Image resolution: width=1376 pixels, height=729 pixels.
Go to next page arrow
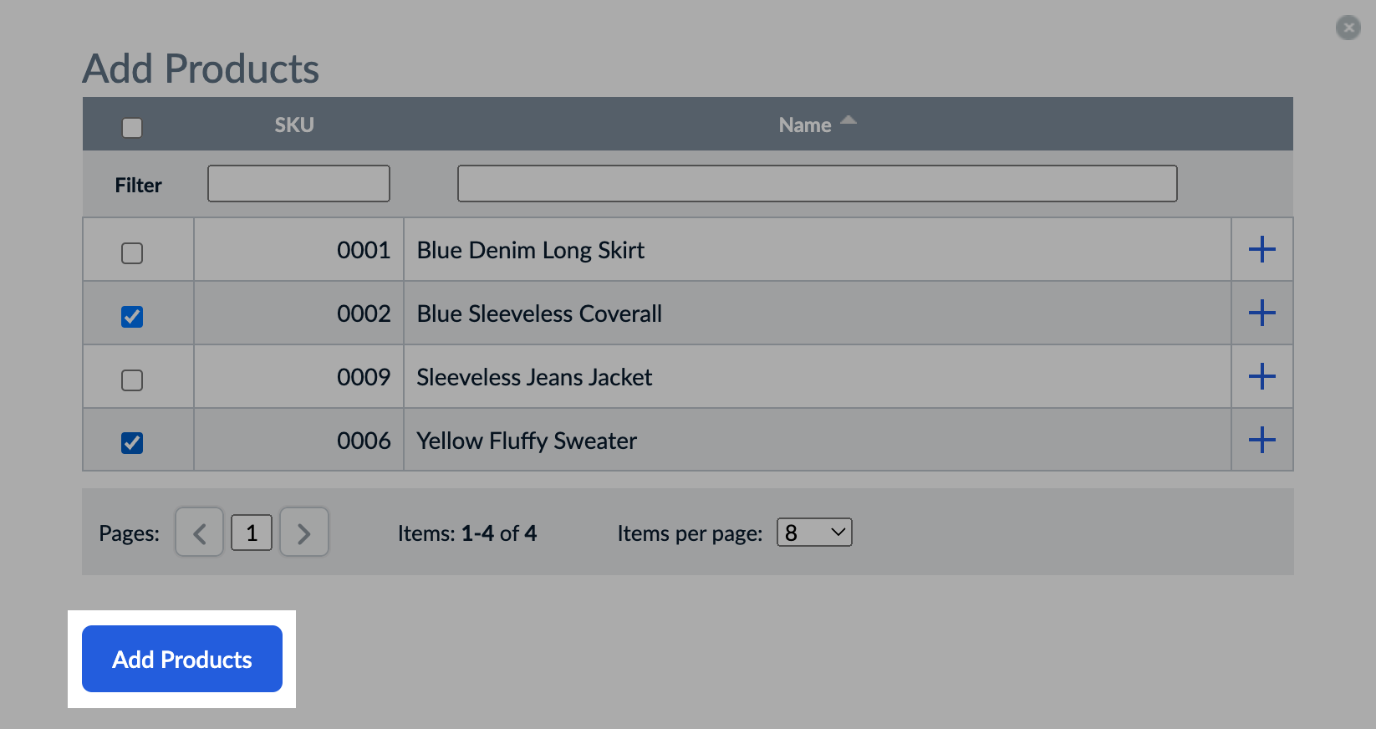[x=303, y=533]
